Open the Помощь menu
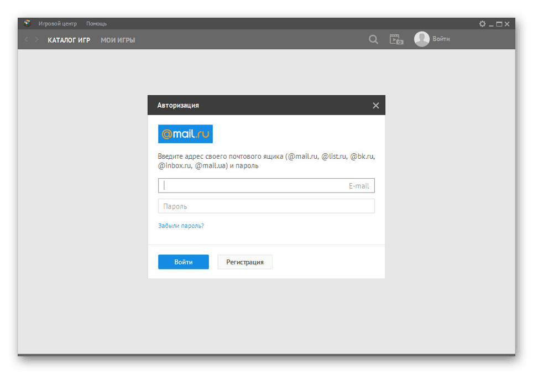This screenshot has height=374, width=533. [96, 24]
